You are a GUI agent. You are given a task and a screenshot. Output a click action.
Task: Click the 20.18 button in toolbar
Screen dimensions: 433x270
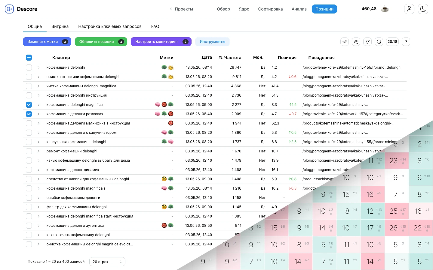392,42
